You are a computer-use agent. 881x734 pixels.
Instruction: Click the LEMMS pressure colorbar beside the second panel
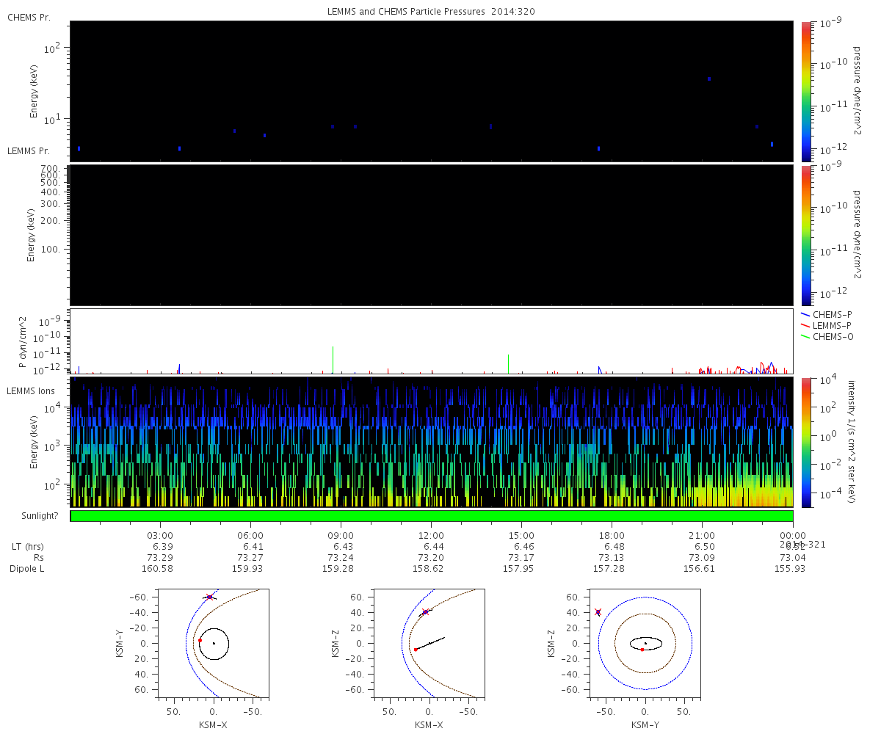(805, 235)
